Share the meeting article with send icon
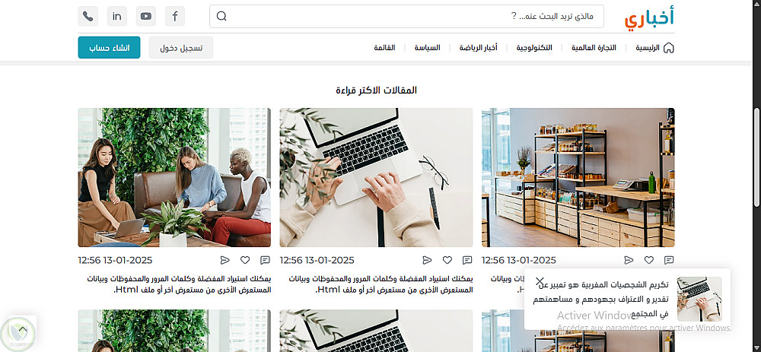 225,260
